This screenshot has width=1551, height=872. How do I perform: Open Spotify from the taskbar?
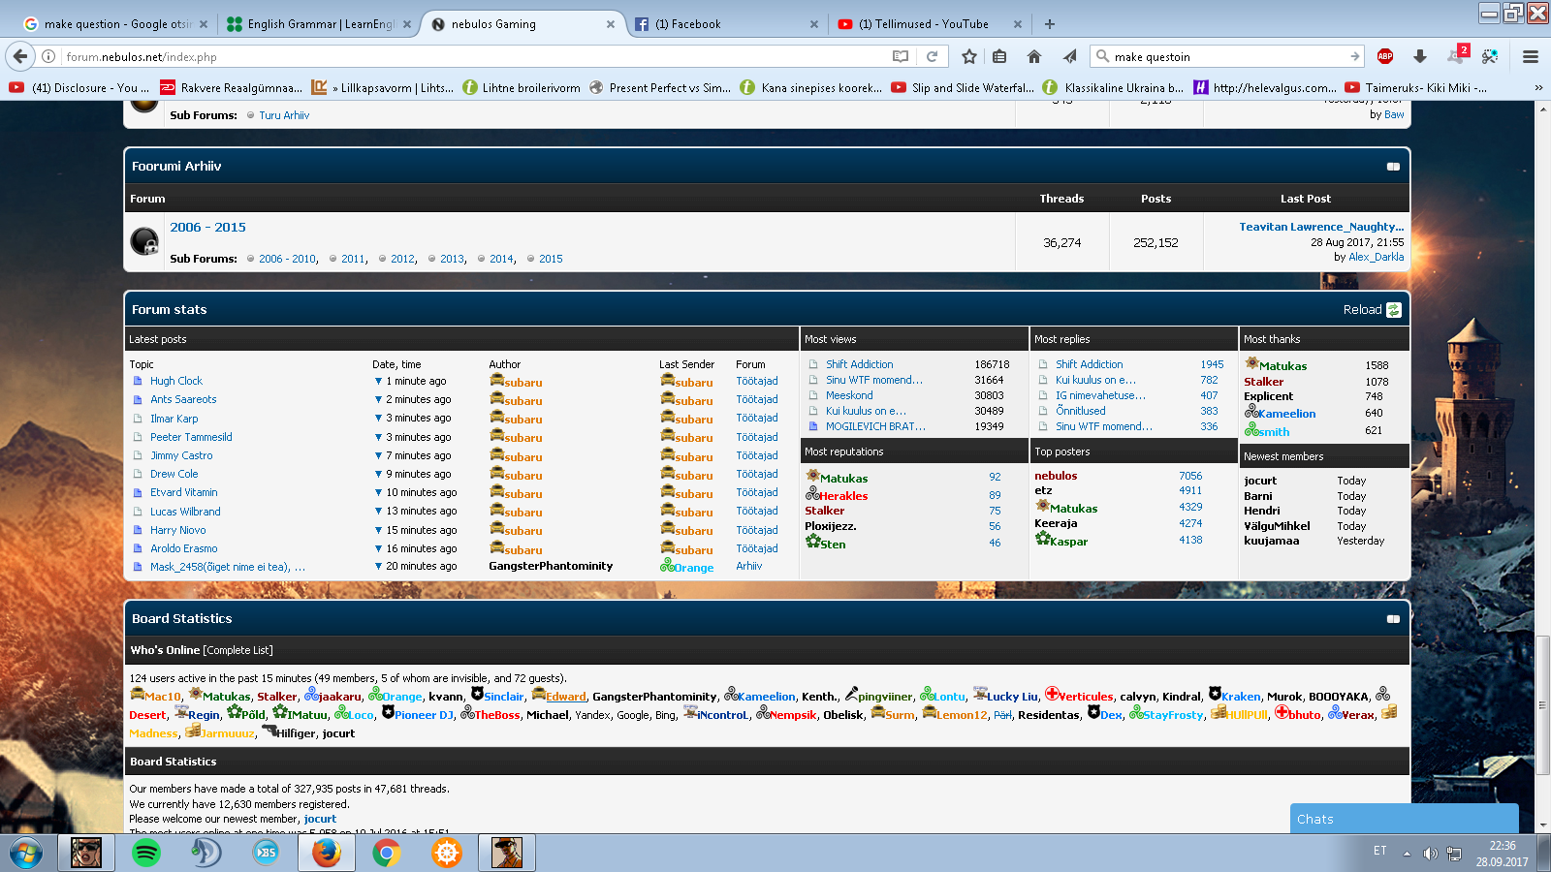(146, 853)
